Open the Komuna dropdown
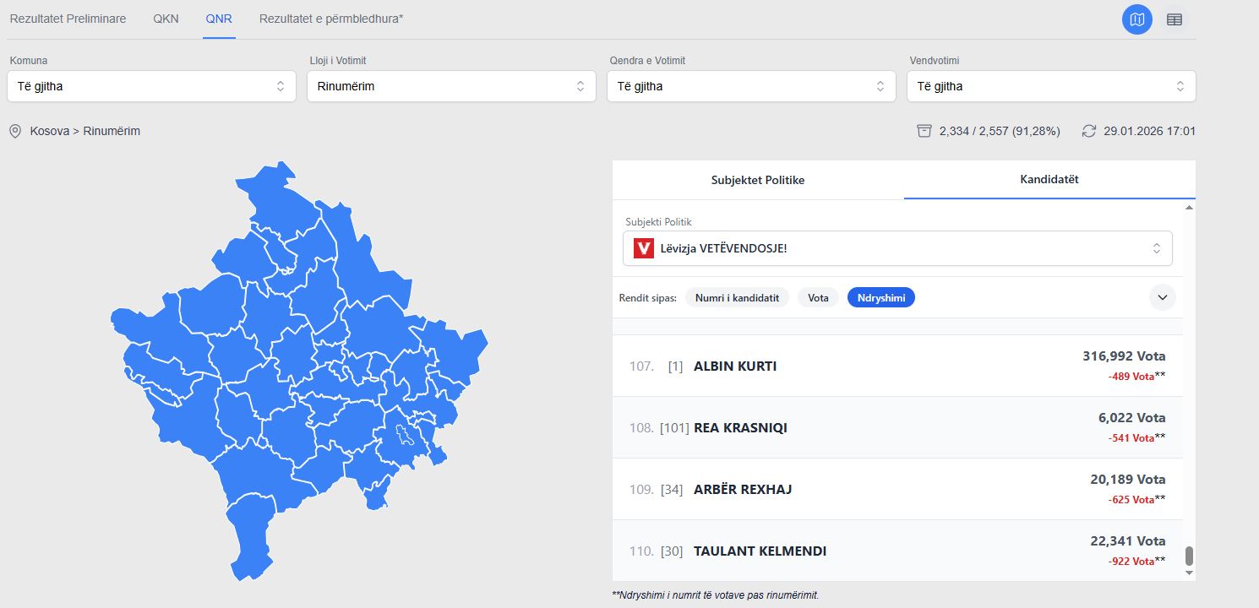The image size is (1259, 608). [151, 86]
